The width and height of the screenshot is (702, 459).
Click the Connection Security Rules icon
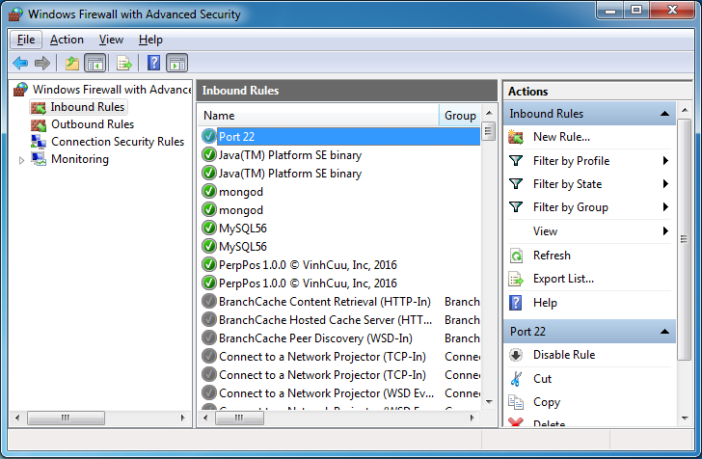(x=39, y=142)
